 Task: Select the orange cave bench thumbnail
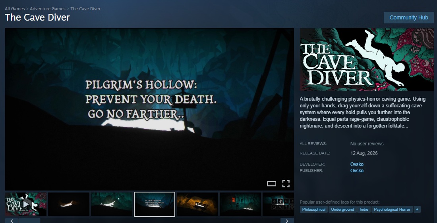197,204
